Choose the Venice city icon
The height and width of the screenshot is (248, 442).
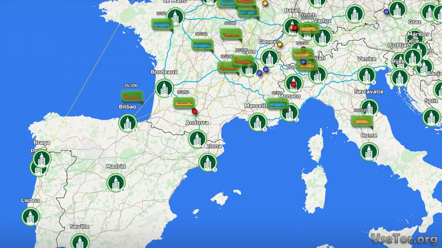(x=366, y=75)
